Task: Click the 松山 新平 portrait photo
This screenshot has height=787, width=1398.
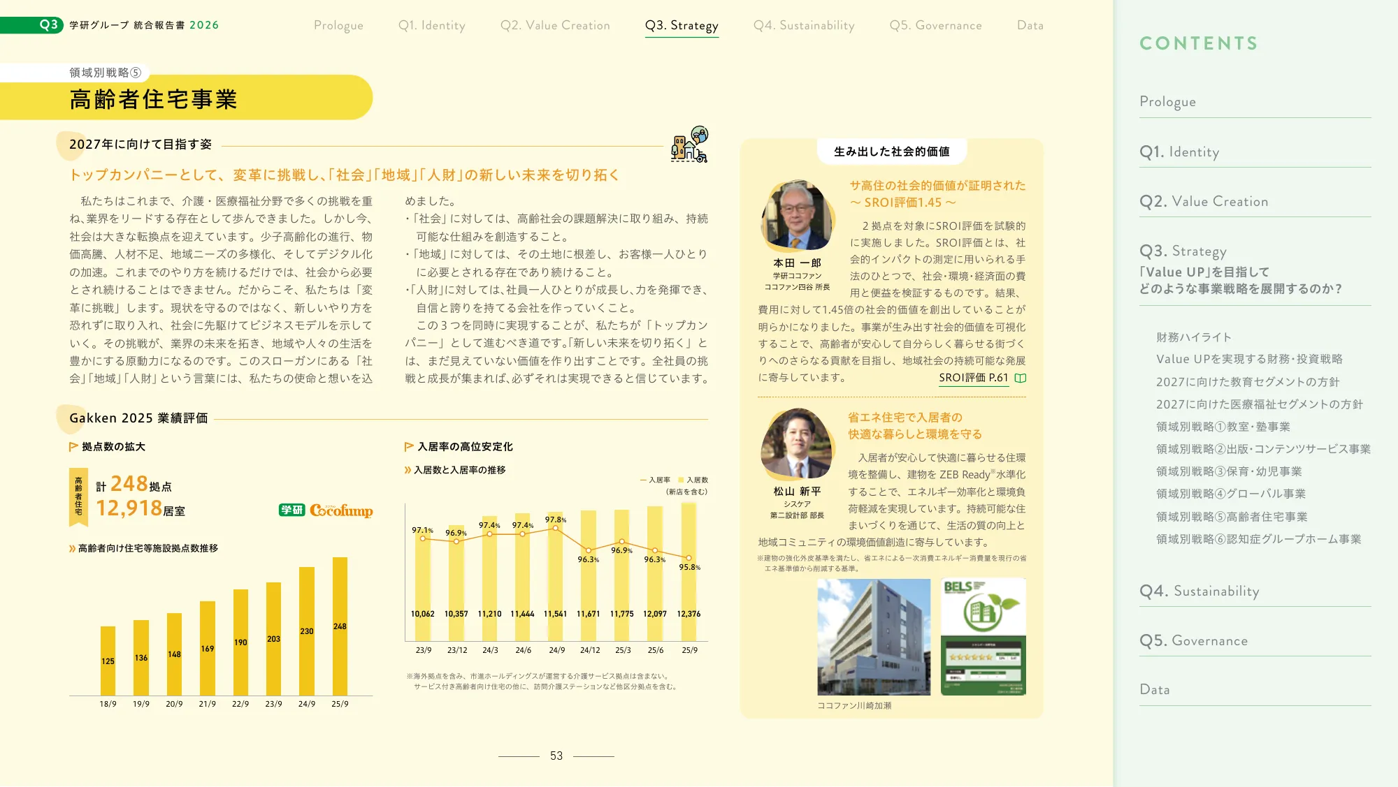Action: 798,444
